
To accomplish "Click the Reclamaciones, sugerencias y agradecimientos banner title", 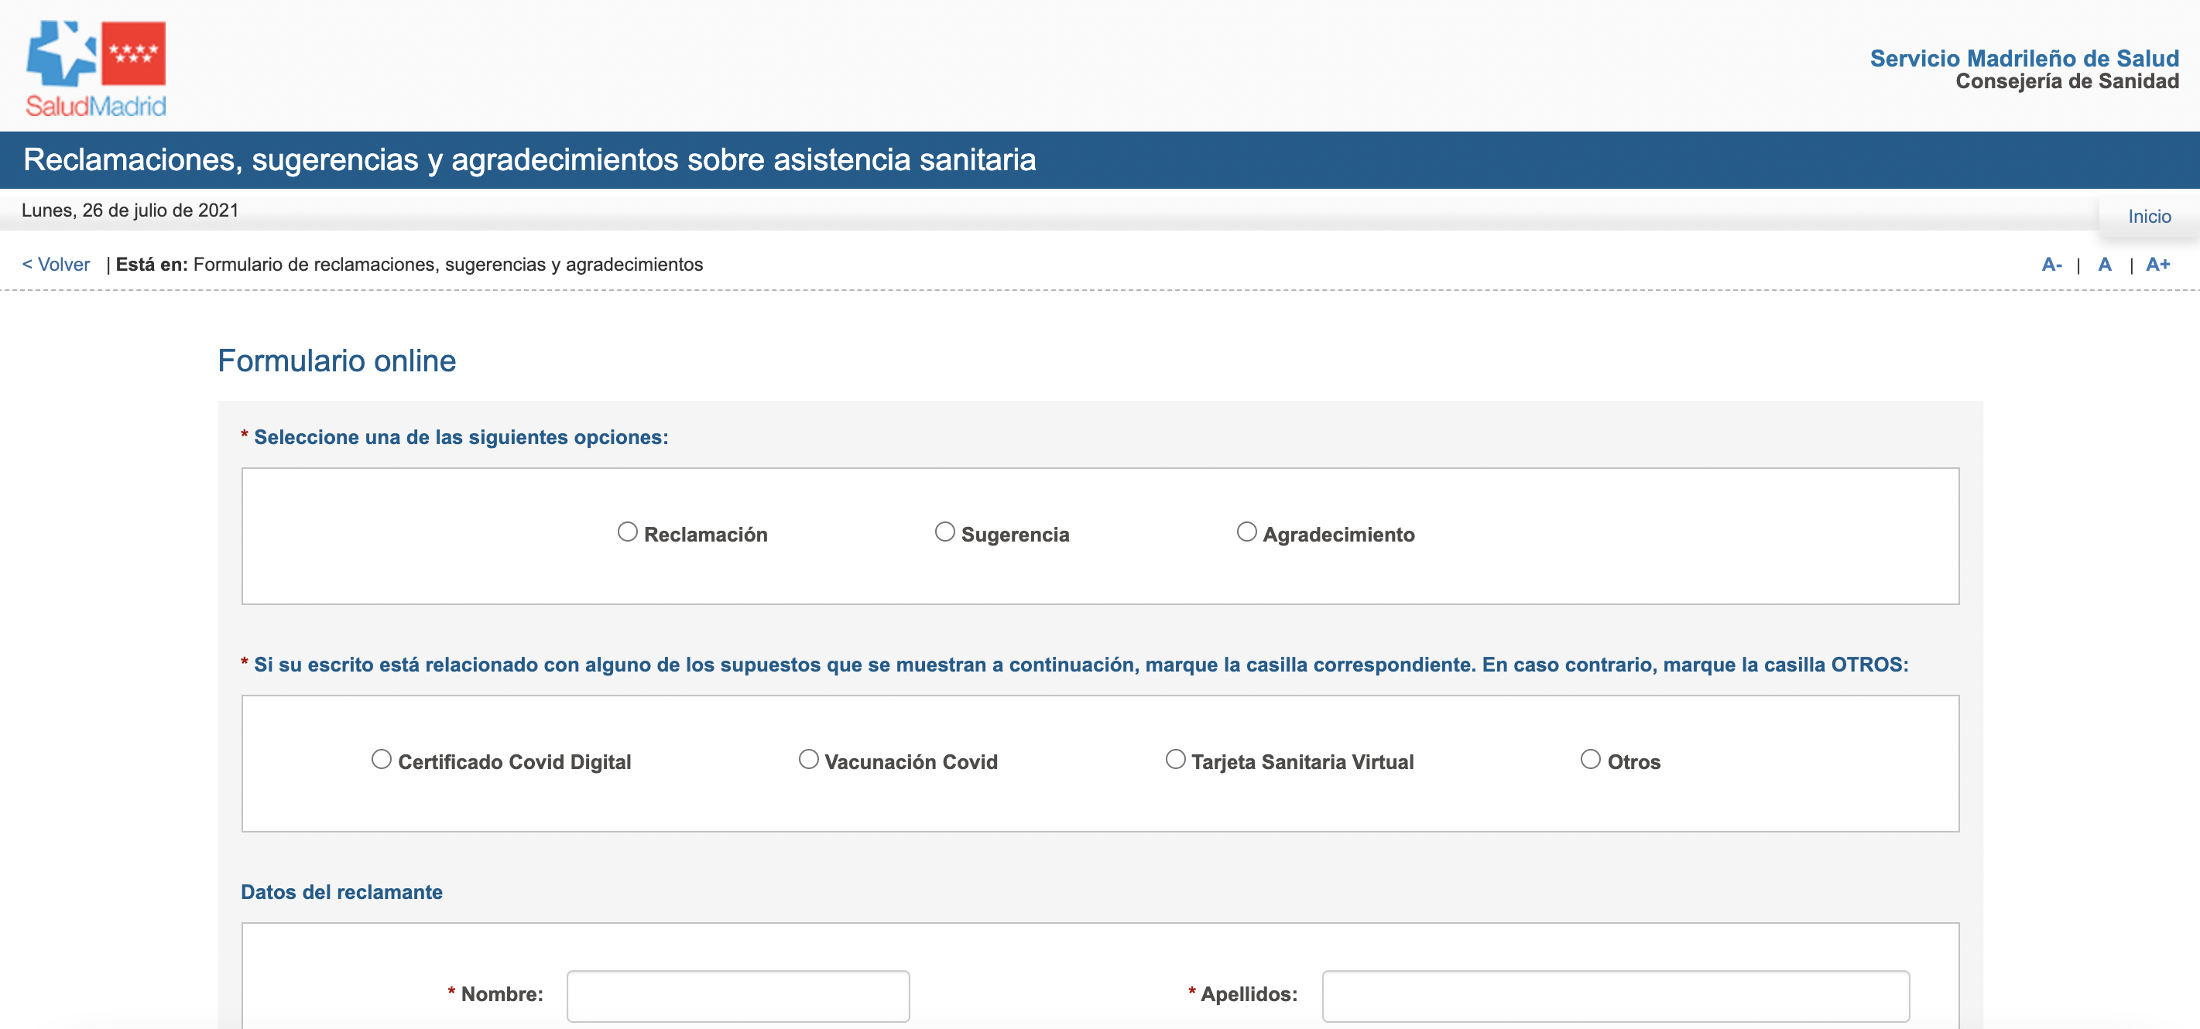I will (x=529, y=160).
